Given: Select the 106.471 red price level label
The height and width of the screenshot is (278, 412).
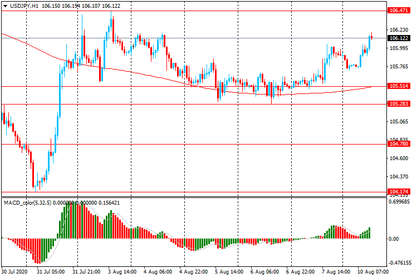Looking at the screenshot, I should (x=399, y=11).
